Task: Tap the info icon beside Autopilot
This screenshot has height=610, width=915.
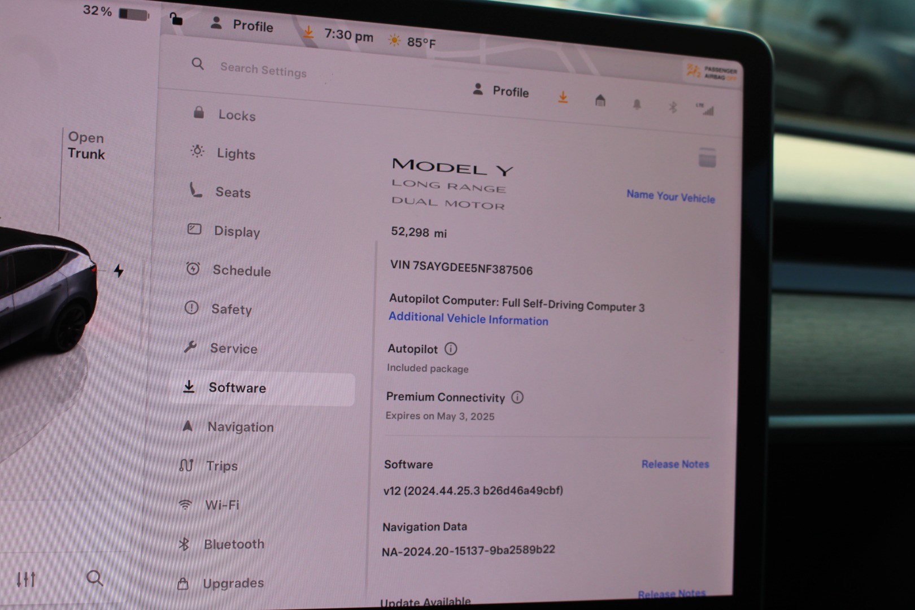Action: tap(451, 349)
